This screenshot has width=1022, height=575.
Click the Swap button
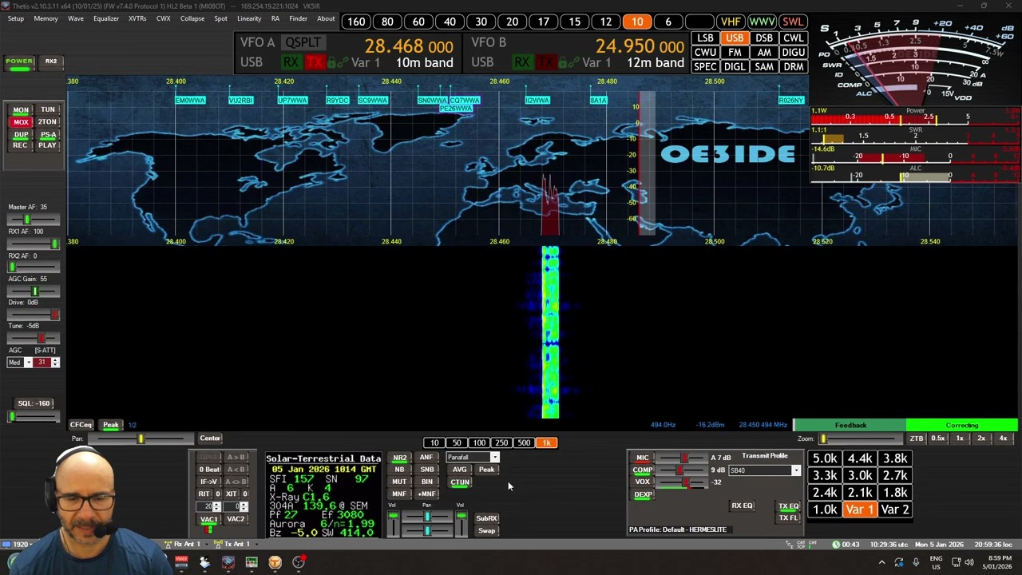pyautogui.click(x=486, y=531)
